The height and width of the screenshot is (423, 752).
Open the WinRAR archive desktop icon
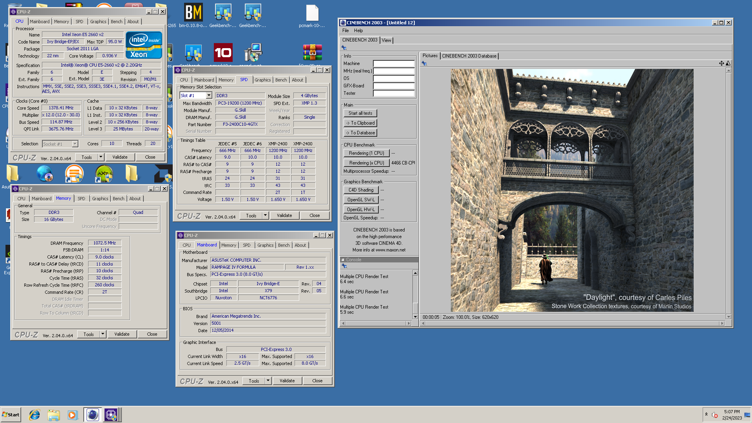click(x=312, y=52)
